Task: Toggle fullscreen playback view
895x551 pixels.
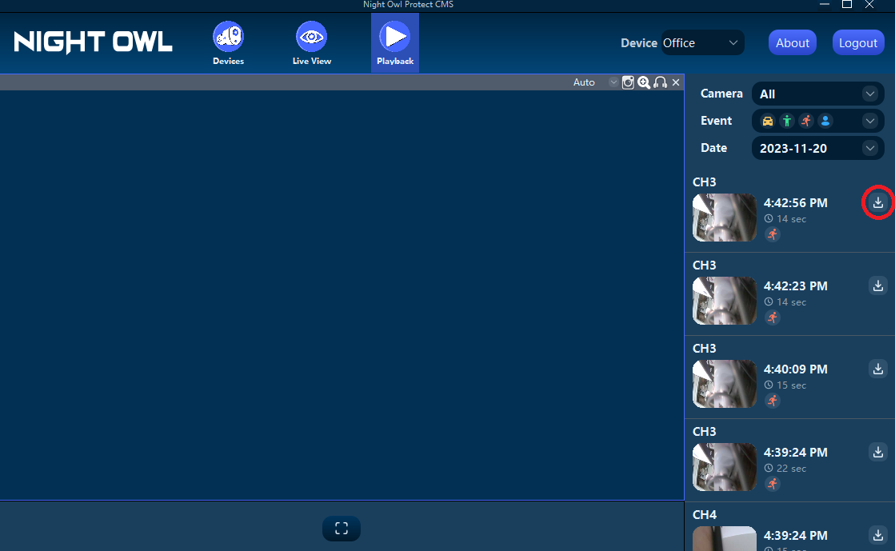Action: click(342, 529)
